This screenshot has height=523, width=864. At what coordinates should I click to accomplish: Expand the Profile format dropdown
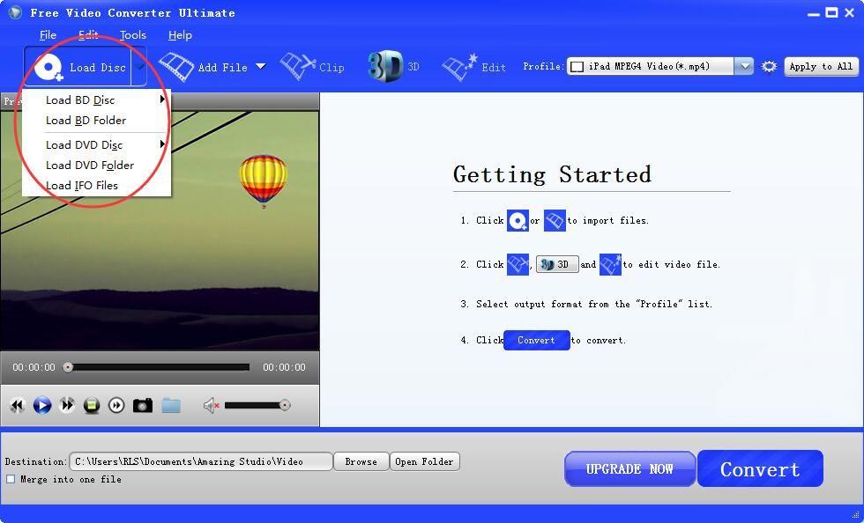point(744,67)
